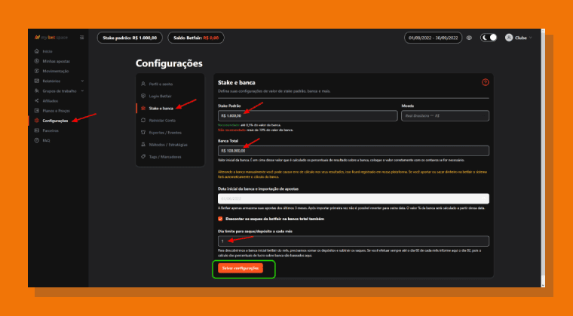Click the Salvar configurações button

[x=241, y=268]
